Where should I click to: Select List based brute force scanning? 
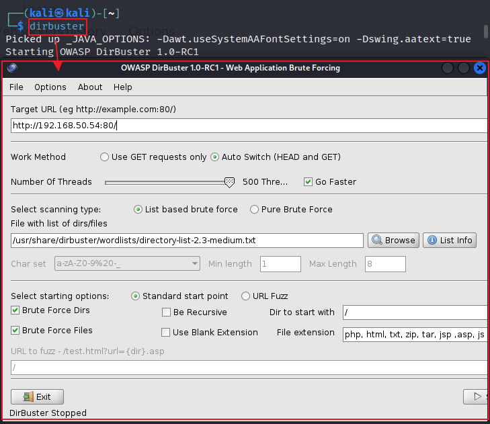click(x=138, y=210)
